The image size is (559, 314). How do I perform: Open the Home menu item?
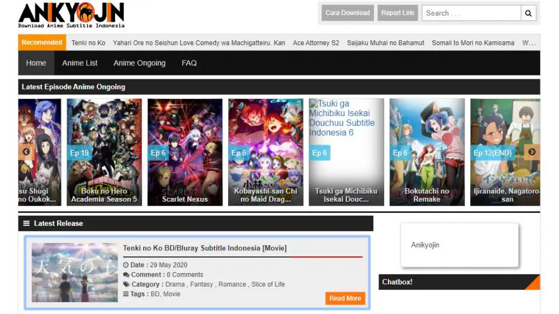tap(36, 63)
